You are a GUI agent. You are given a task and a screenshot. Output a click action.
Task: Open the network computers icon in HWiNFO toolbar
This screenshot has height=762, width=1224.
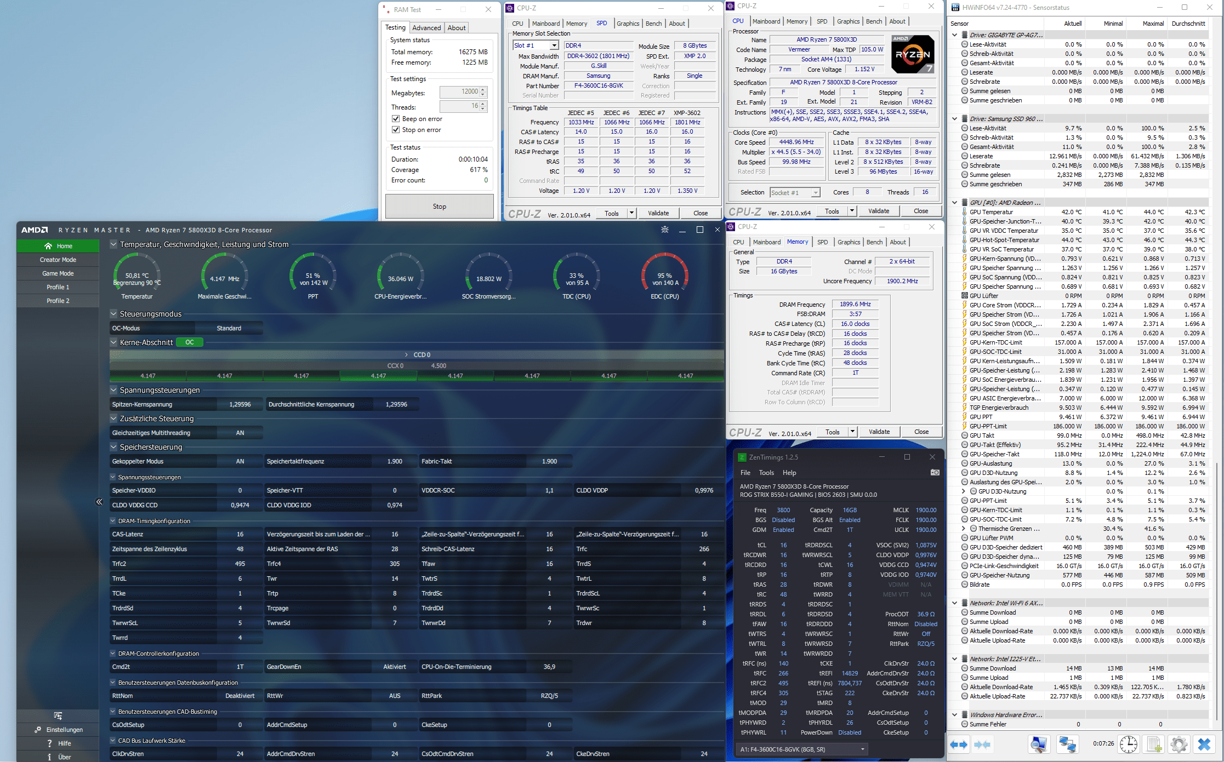click(x=1067, y=744)
